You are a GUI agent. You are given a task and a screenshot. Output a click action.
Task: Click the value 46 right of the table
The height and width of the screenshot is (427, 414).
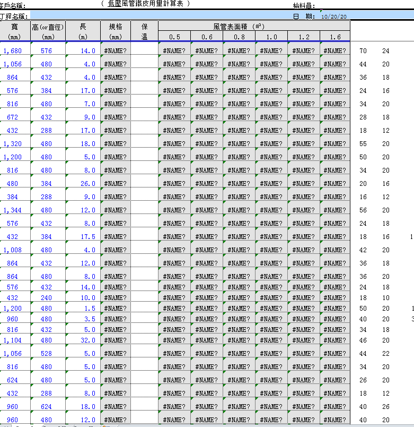point(363,340)
